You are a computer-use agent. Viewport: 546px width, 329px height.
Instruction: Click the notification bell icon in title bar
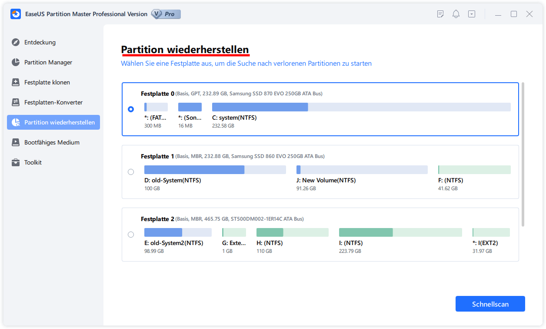456,13
